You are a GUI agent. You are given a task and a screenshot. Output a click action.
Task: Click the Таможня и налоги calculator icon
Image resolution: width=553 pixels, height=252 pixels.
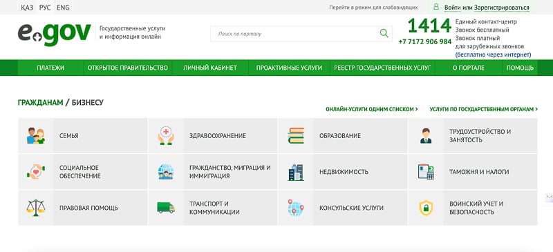(426, 172)
